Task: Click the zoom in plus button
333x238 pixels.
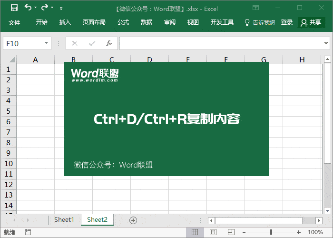Action: [299, 232]
